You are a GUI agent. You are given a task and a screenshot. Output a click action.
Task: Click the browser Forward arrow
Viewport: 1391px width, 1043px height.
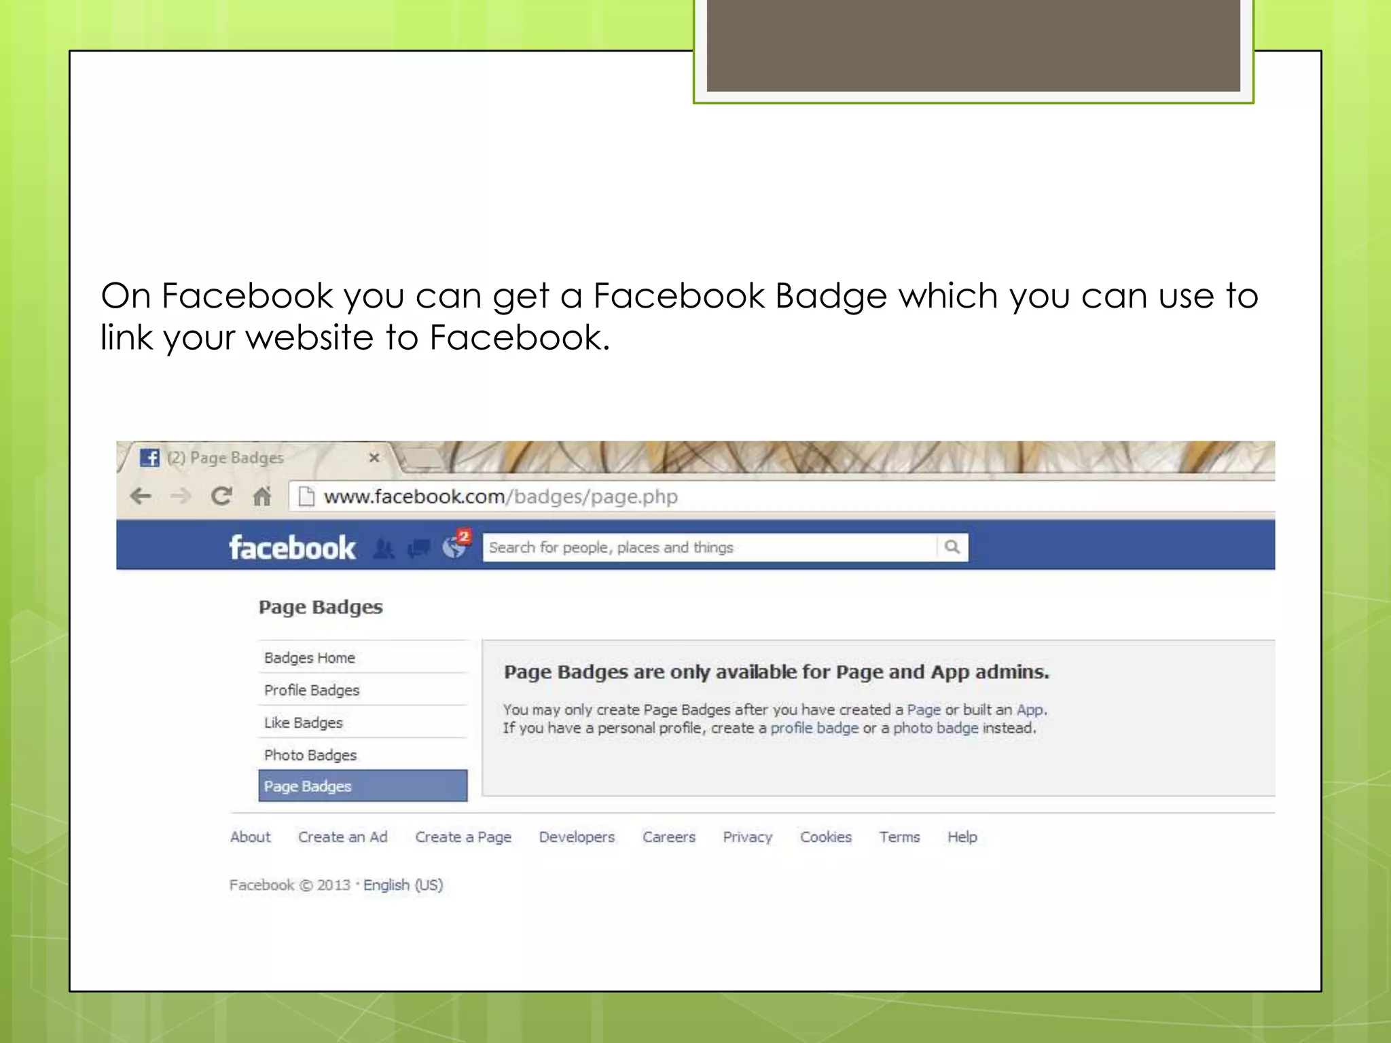pos(181,496)
